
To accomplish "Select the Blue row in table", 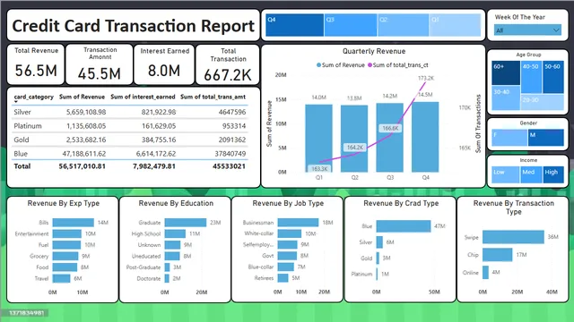I will (x=130, y=154).
